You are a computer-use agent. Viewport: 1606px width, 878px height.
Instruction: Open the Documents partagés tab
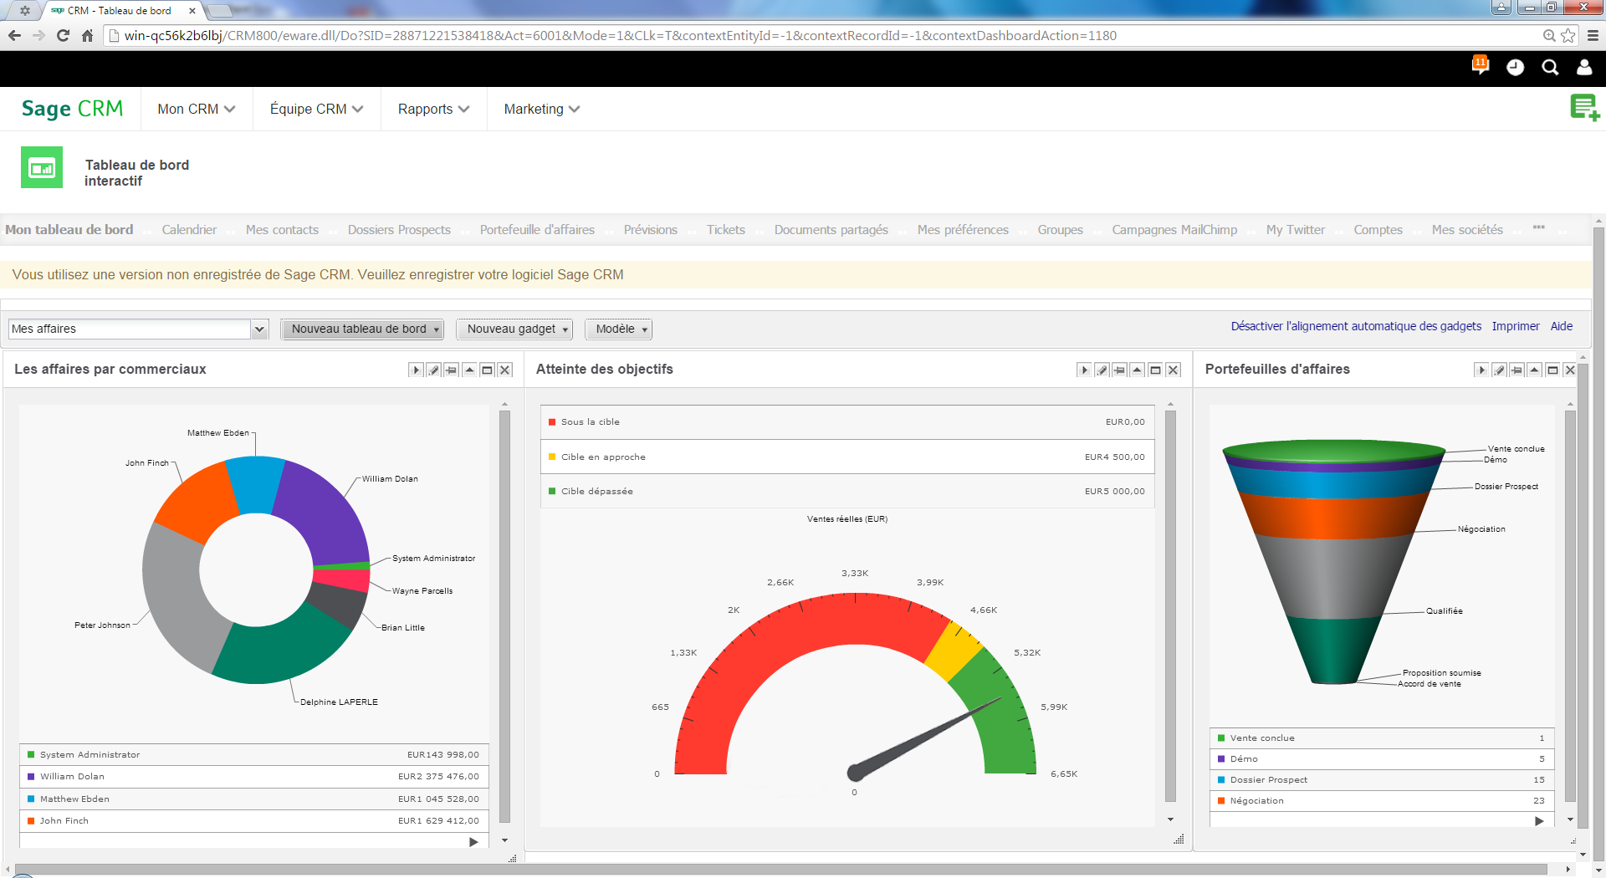(x=831, y=230)
